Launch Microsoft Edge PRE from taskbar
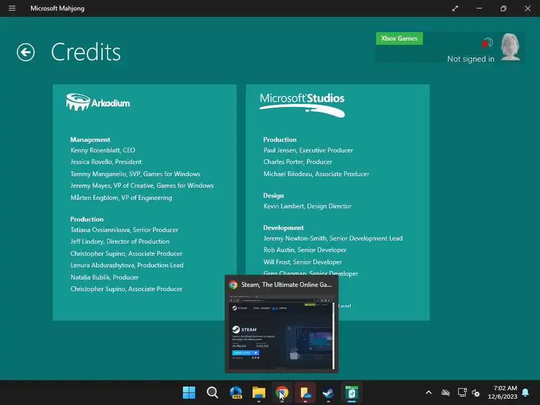The height and width of the screenshot is (405, 540). [236, 392]
